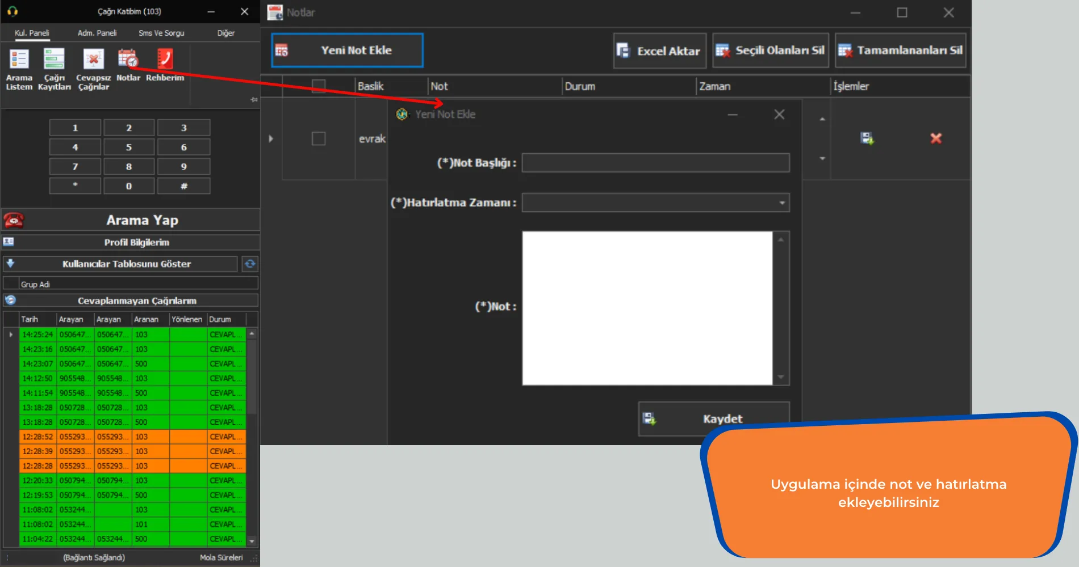
Task: Open Çağrı Kayıtları call records icon
Action: [55, 69]
